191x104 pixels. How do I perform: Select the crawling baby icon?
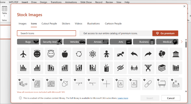coord(120,54)
